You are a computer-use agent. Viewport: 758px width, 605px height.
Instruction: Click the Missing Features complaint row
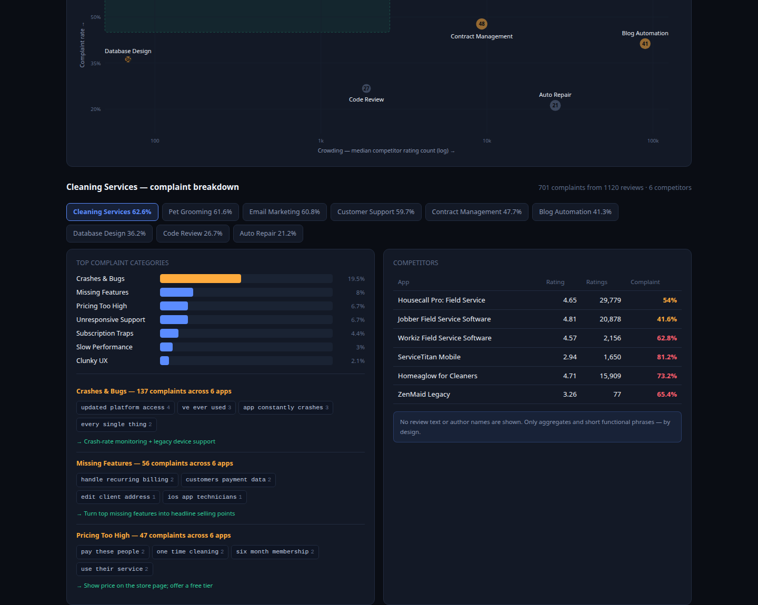click(221, 293)
